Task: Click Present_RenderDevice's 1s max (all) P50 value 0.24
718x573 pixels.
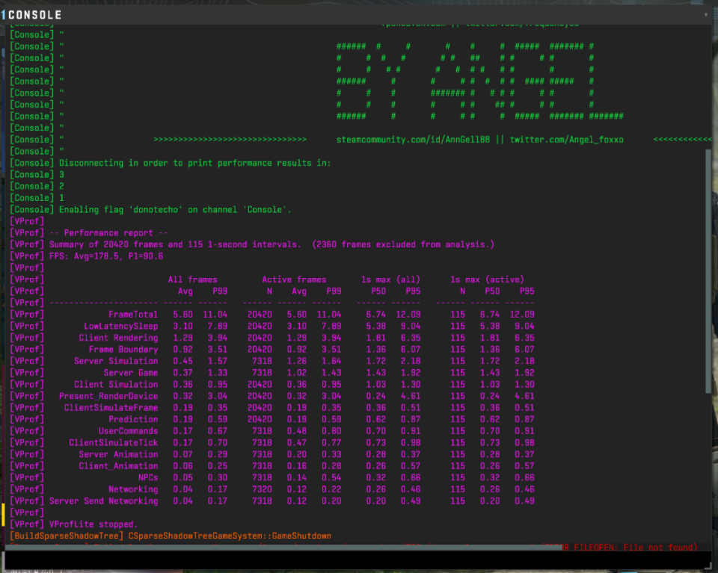Action: [x=376, y=396]
